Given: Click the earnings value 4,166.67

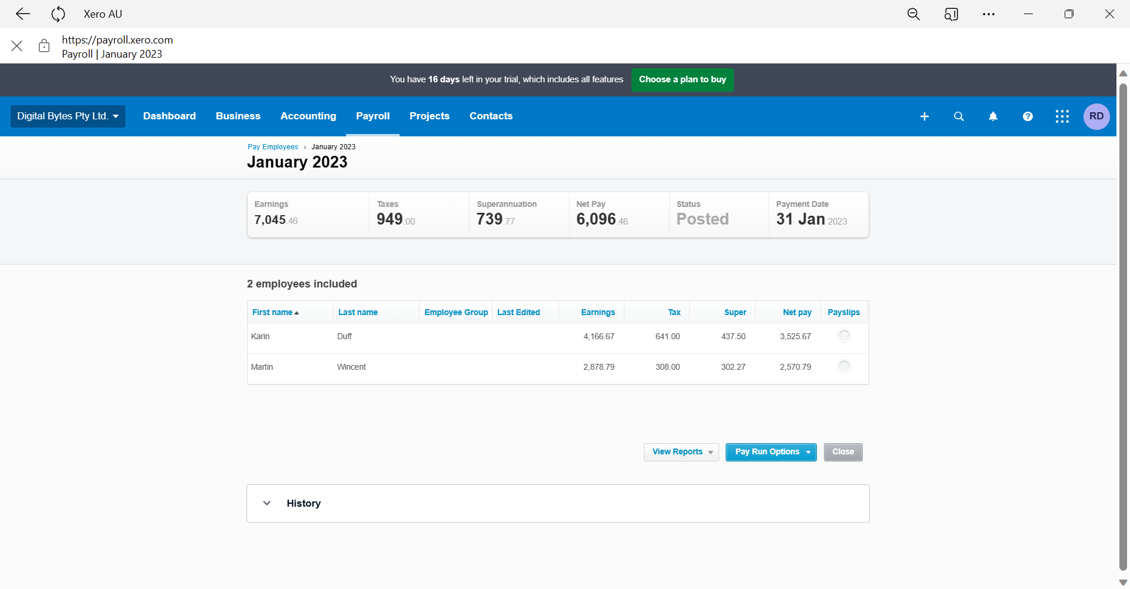Looking at the screenshot, I should pos(599,336).
